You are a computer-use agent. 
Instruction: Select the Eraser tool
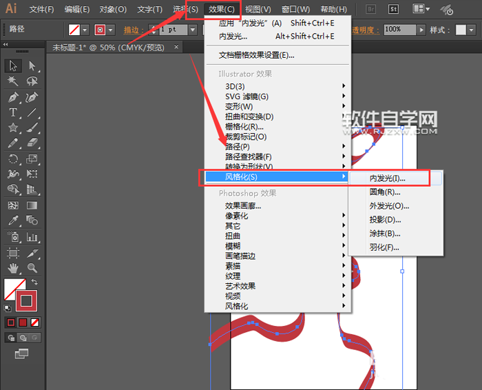coord(32,143)
